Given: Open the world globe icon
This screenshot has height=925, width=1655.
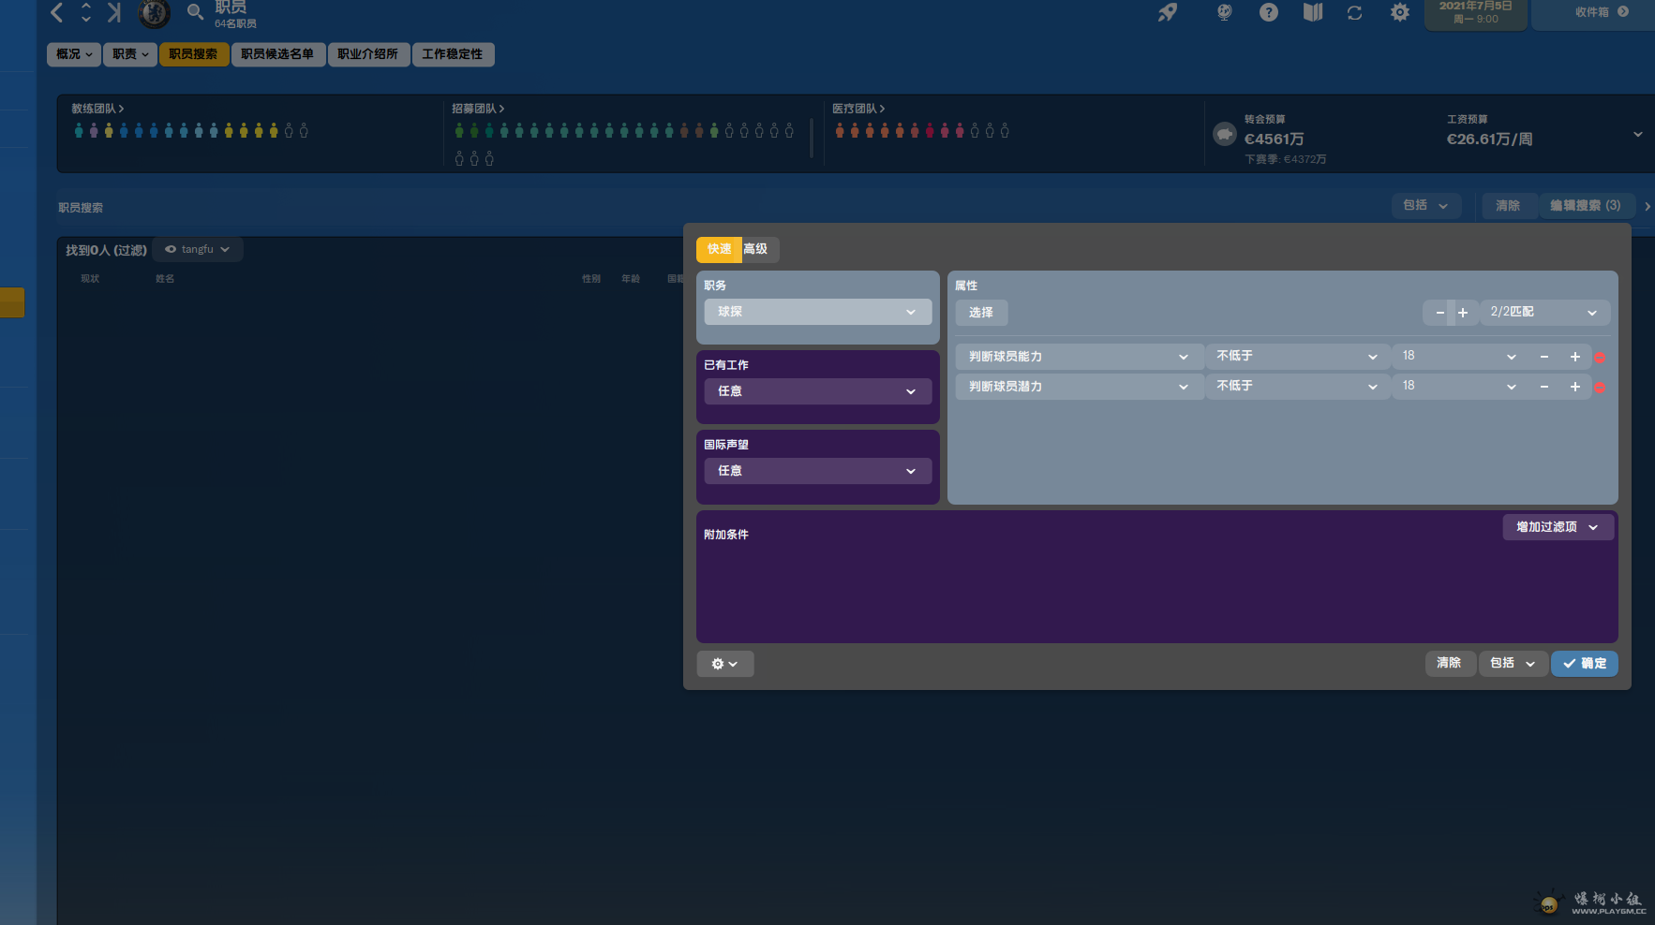Looking at the screenshot, I should [x=1224, y=13].
